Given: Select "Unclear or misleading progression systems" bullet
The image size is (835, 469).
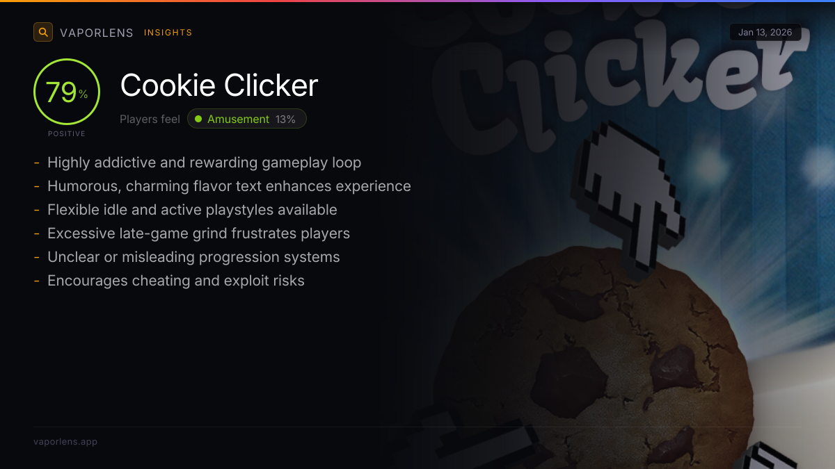Looking at the screenshot, I should coord(193,257).
